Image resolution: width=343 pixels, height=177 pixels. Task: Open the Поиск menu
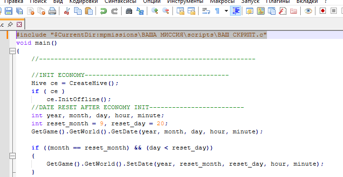pos(38,1)
